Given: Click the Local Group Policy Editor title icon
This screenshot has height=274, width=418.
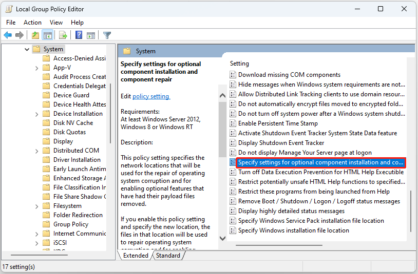Looking at the screenshot, I should pos(9,9).
